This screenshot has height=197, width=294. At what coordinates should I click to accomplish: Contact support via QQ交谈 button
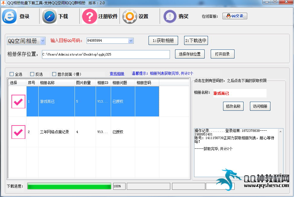(235, 16)
